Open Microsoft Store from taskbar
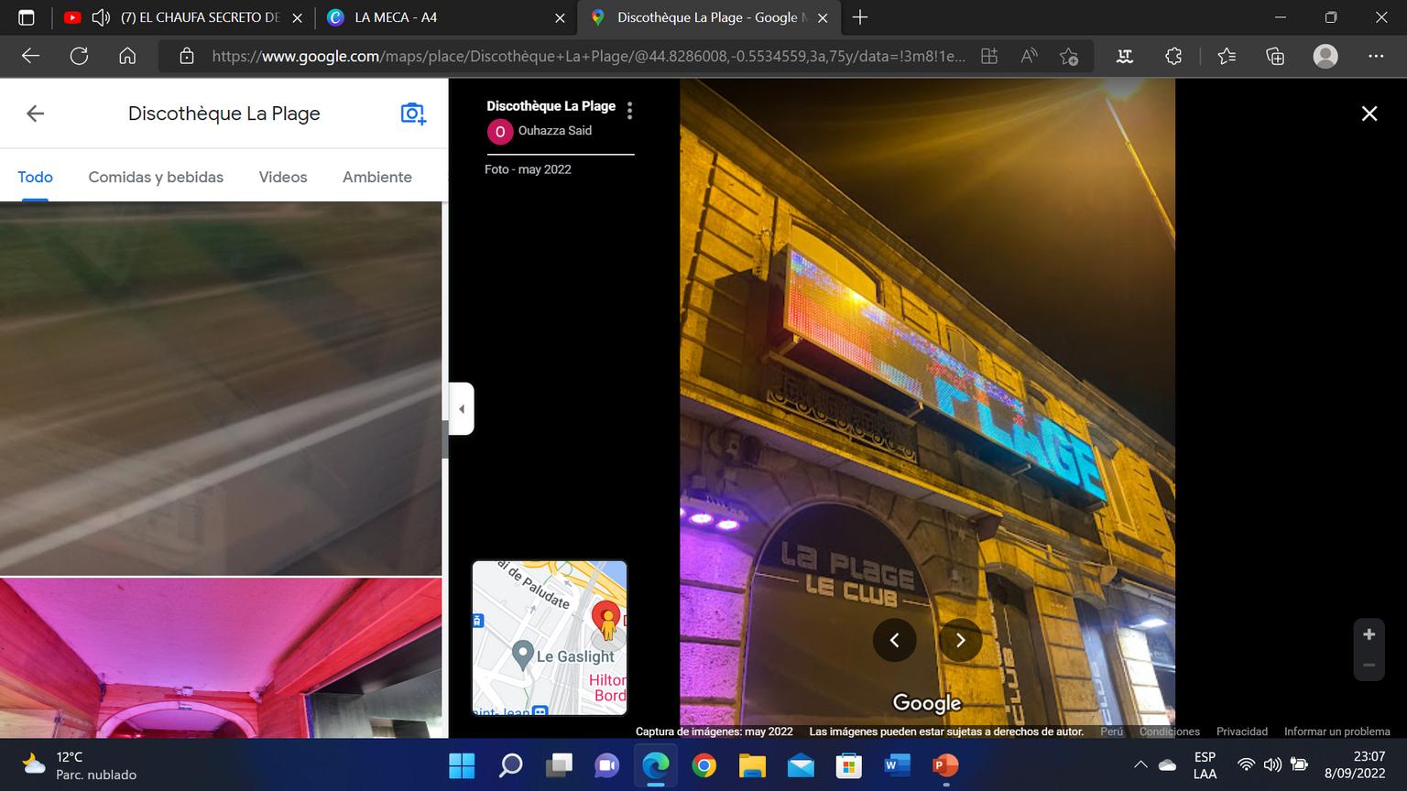1407x791 pixels. tap(849, 765)
